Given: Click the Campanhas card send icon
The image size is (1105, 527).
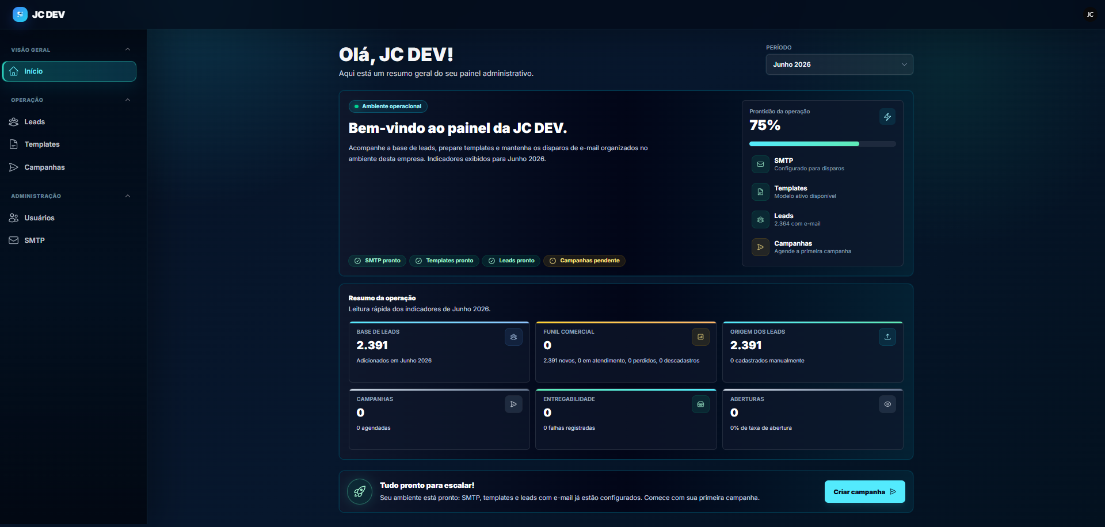Looking at the screenshot, I should pos(513,404).
